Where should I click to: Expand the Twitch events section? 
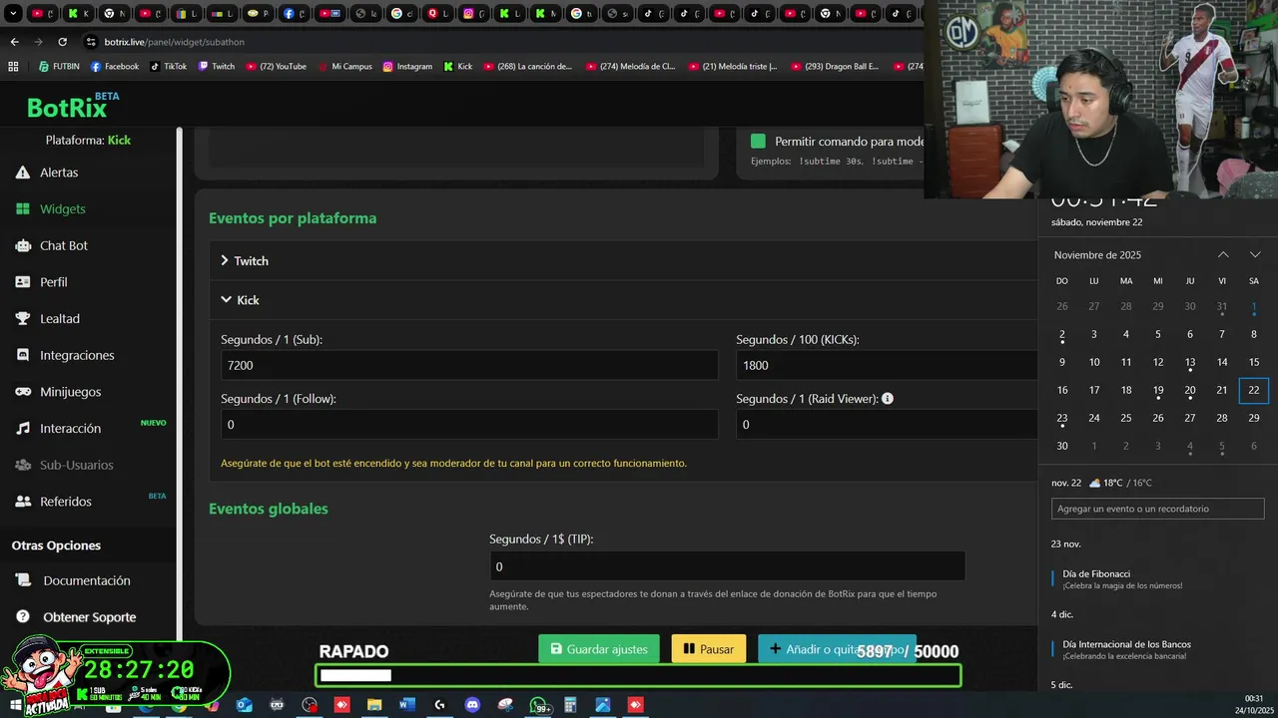[623, 260]
